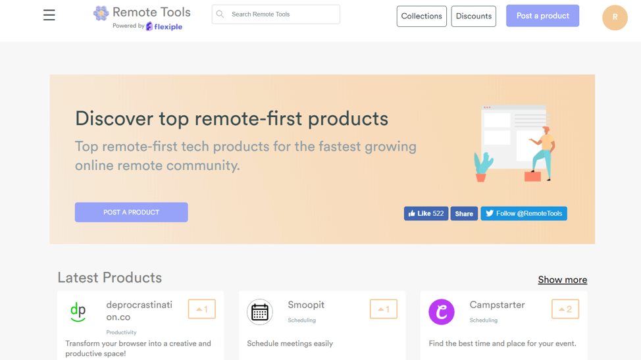
Task: Select Scheduling tag under Smoopit
Action: click(301, 320)
